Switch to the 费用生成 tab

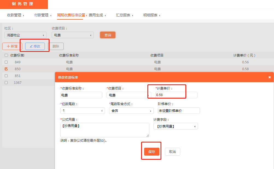[x=96, y=15]
